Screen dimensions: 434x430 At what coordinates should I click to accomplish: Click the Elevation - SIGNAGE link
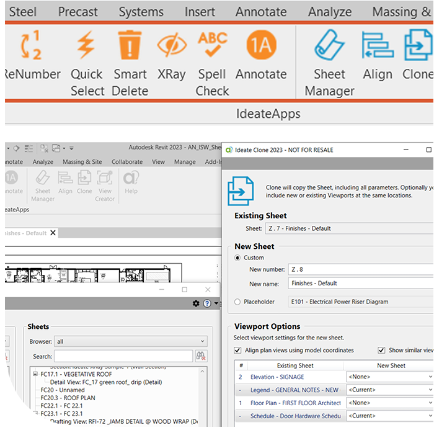[277, 377]
